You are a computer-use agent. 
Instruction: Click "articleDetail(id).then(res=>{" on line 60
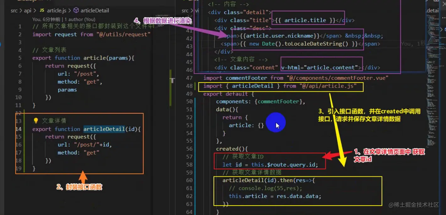[x=269, y=180]
